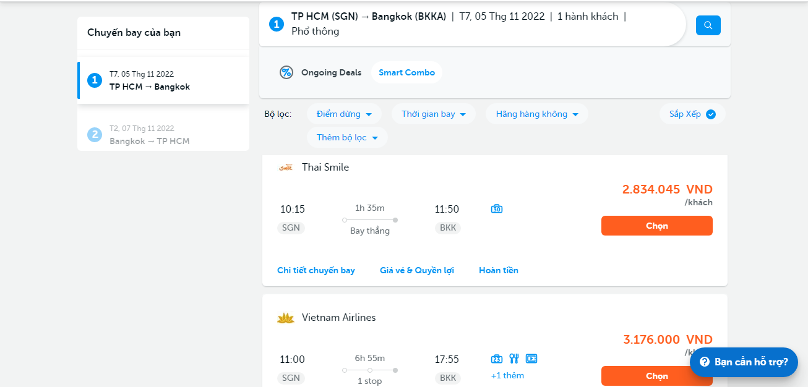The image size is (808, 387).
Task: Click the Thai Smile airline logo
Action: click(285, 168)
